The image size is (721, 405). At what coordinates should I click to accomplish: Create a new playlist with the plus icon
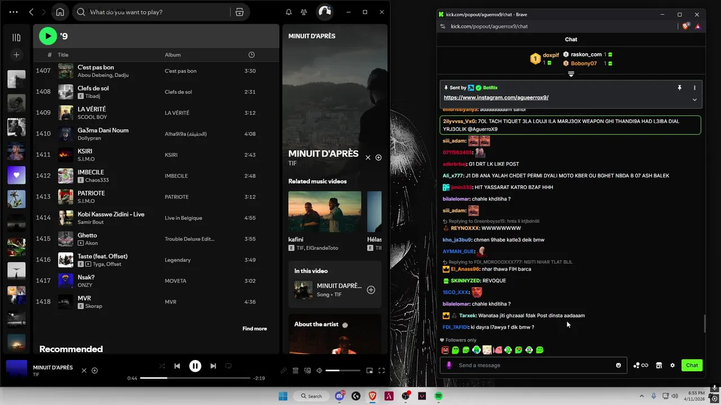[x=16, y=55]
